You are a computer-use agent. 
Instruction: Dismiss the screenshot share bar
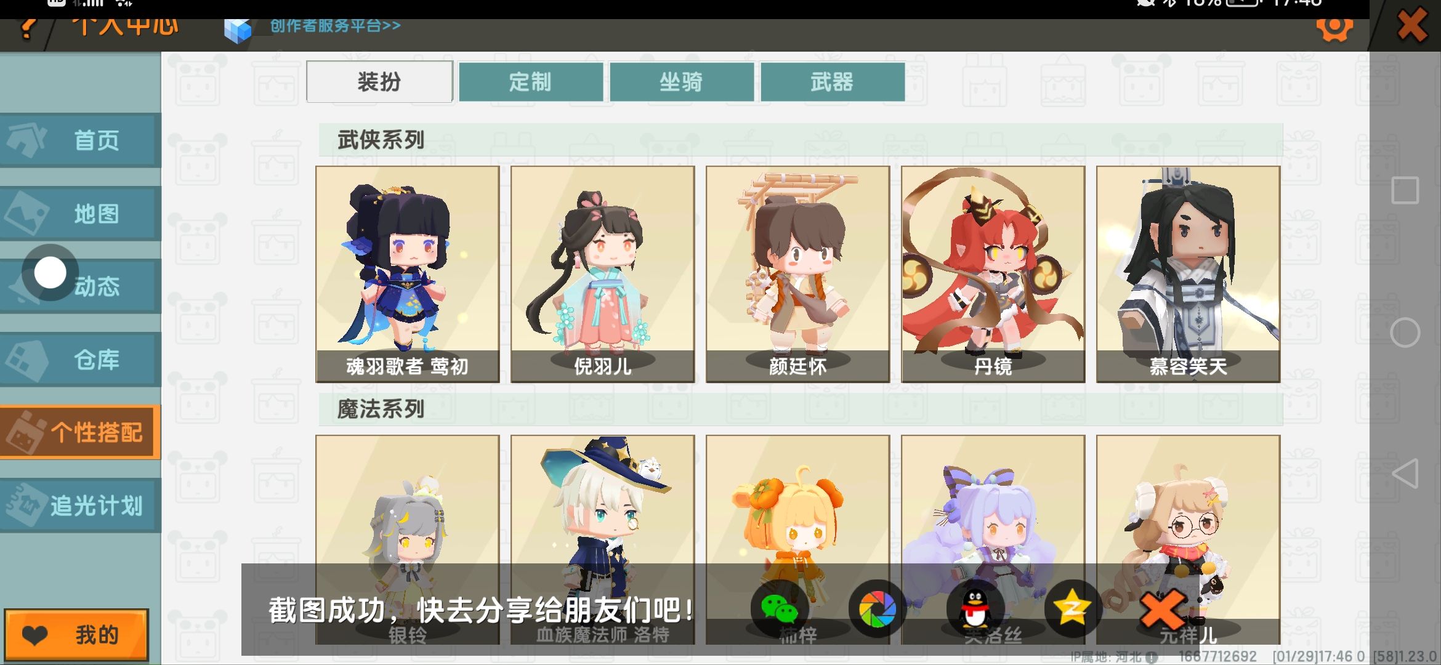pos(1162,610)
